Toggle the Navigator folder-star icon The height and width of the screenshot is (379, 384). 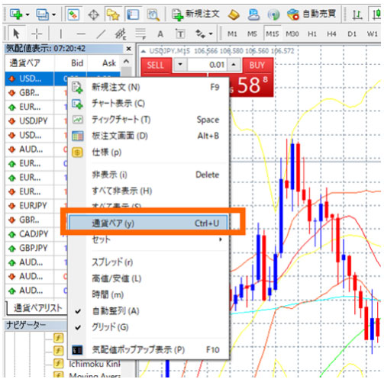point(113,14)
